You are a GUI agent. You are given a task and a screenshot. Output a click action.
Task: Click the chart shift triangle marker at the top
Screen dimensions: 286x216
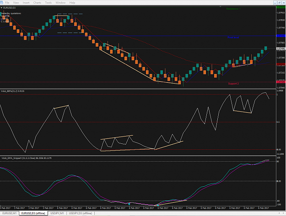pyautogui.click(x=221, y=6)
